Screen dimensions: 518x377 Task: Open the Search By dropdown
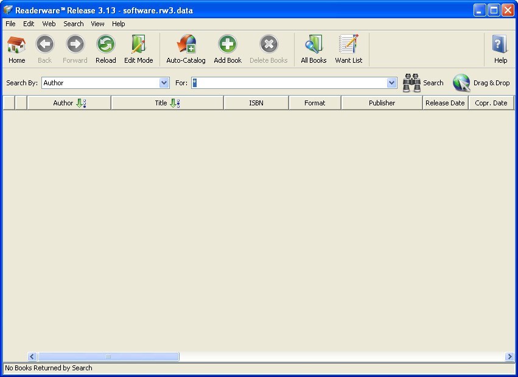tap(164, 82)
